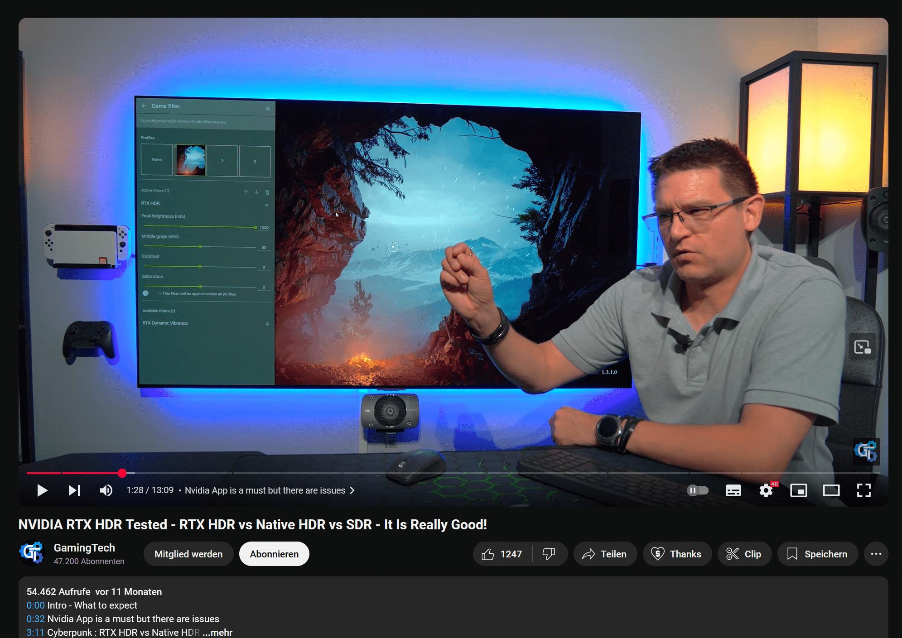Play the video
902x638 pixels.
42,490
